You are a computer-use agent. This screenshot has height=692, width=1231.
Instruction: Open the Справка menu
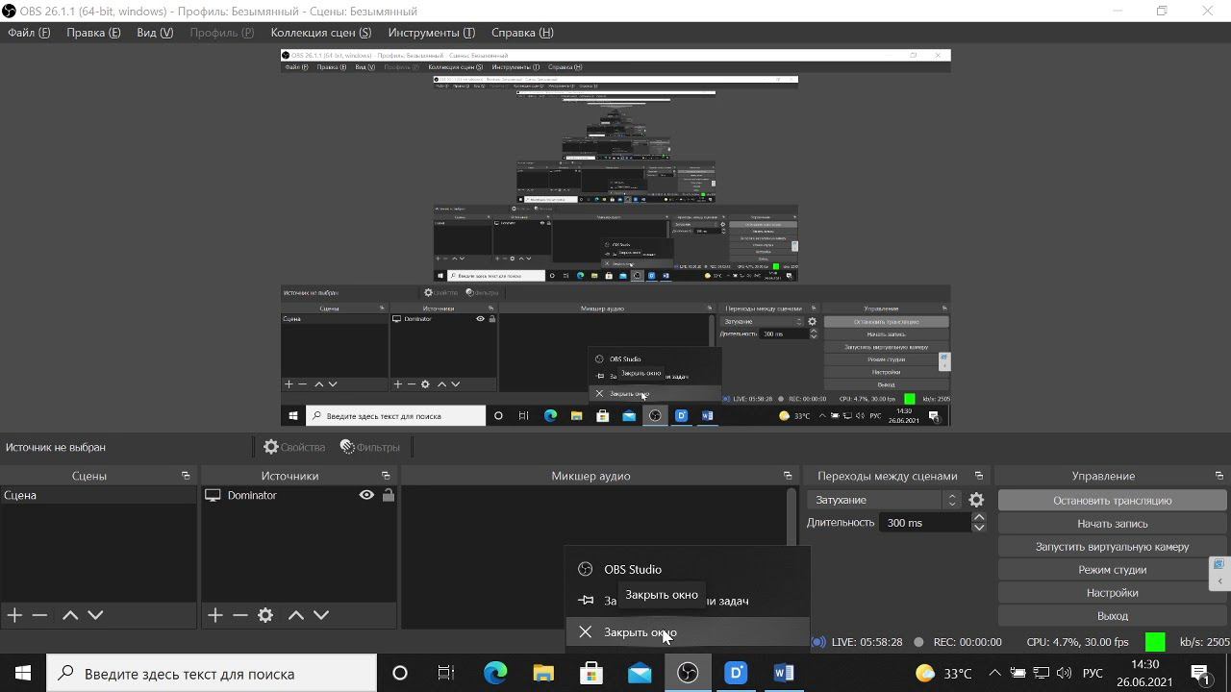pos(522,33)
